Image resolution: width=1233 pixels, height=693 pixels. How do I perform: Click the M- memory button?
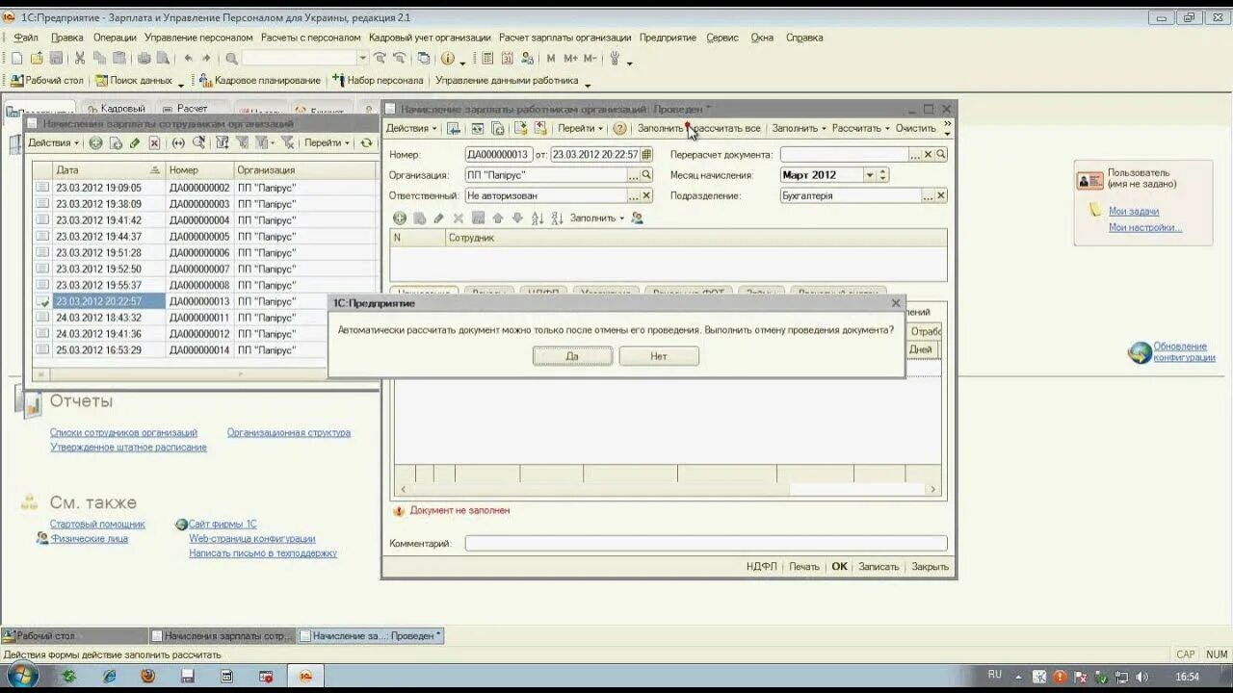pyautogui.click(x=590, y=59)
